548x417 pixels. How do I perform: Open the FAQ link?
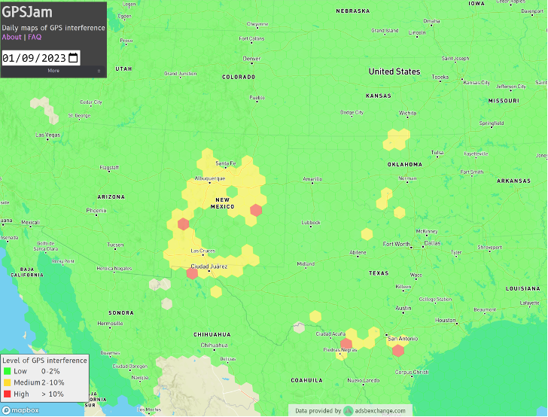(x=35, y=37)
